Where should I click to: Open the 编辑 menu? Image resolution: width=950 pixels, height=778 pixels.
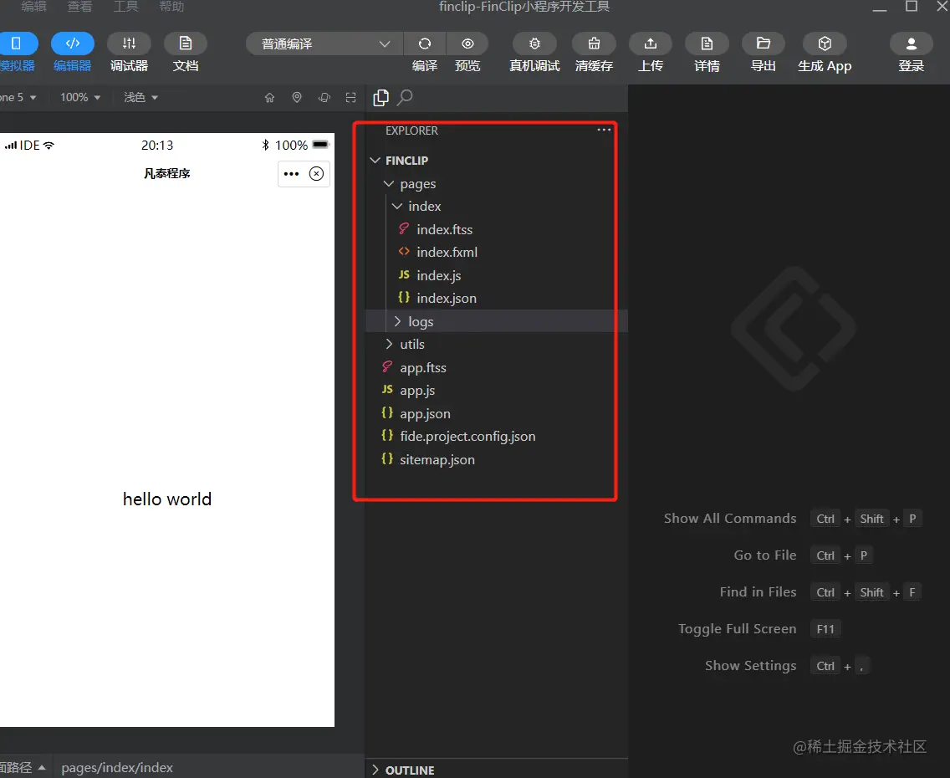34,7
